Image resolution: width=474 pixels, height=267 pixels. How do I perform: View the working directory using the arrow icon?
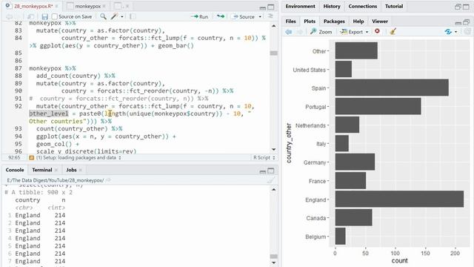(x=108, y=180)
